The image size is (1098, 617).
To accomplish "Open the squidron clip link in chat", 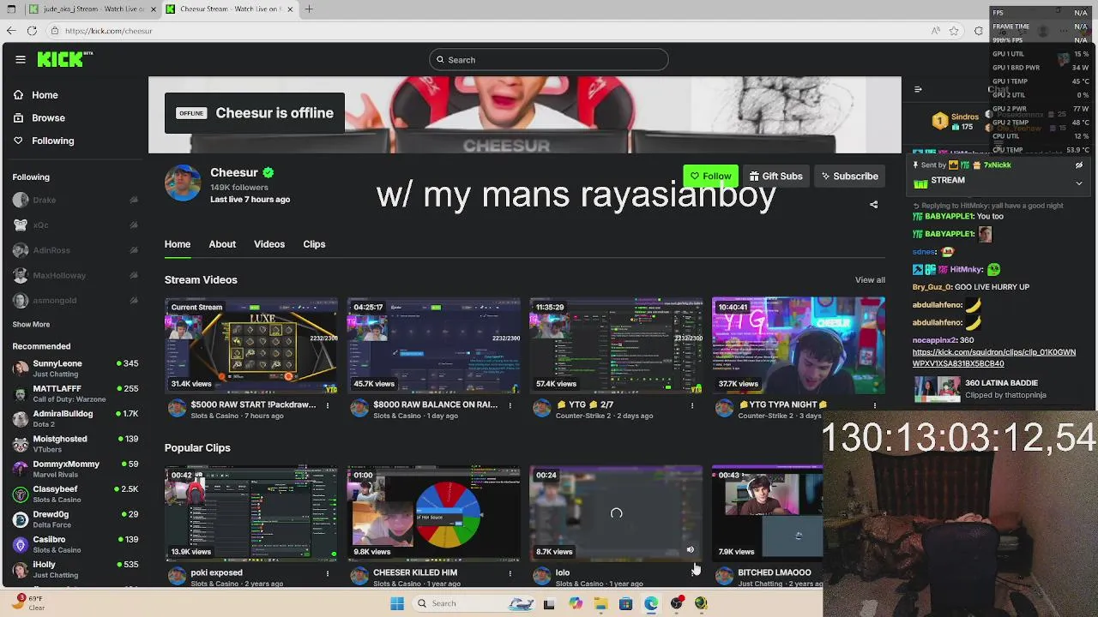I will click(994, 357).
